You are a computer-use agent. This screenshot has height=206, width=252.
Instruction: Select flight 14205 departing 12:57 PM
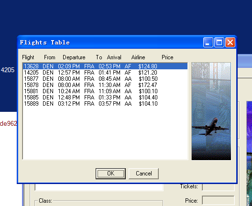(x=105, y=73)
